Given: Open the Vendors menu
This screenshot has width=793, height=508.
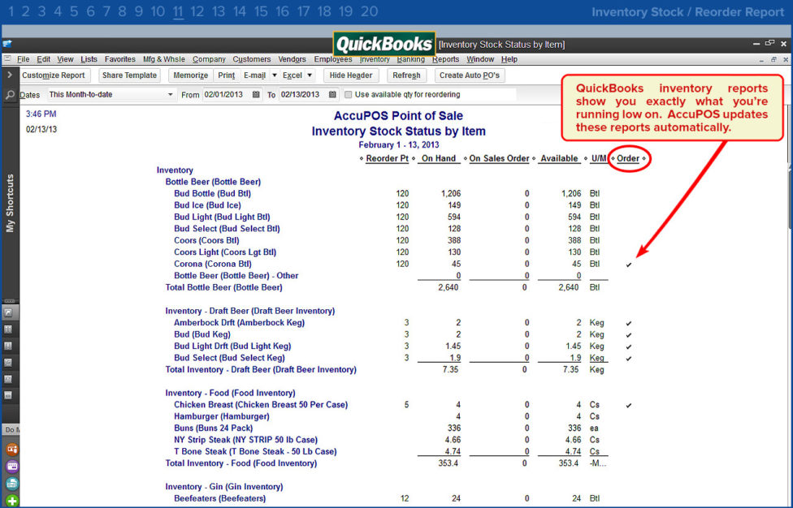Looking at the screenshot, I should click(x=292, y=59).
